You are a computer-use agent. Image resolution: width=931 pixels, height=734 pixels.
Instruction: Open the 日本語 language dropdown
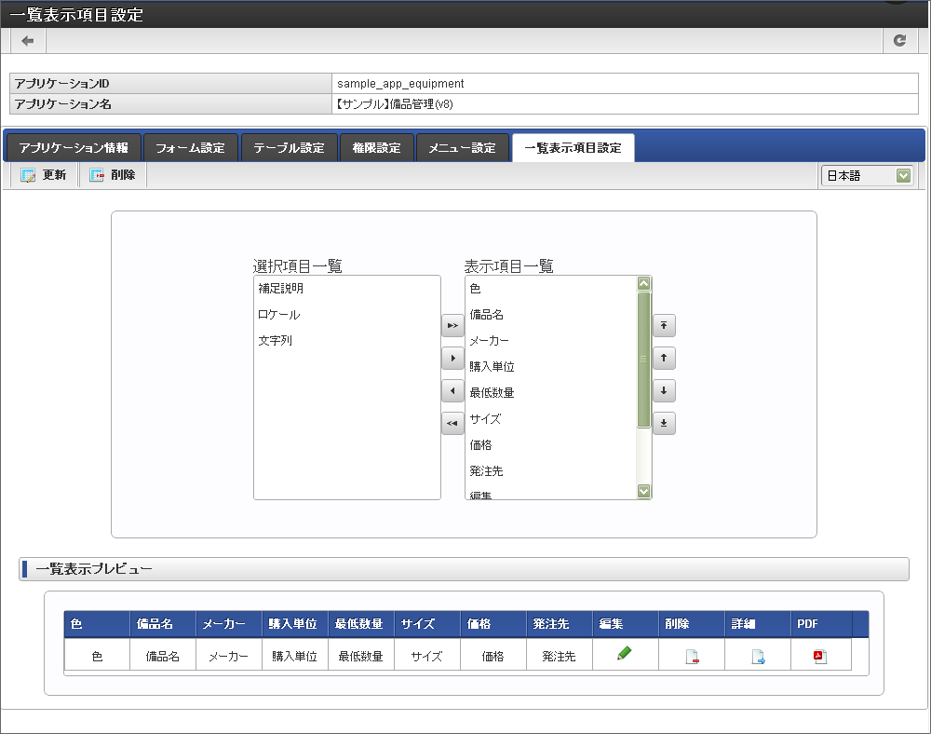[x=867, y=176]
